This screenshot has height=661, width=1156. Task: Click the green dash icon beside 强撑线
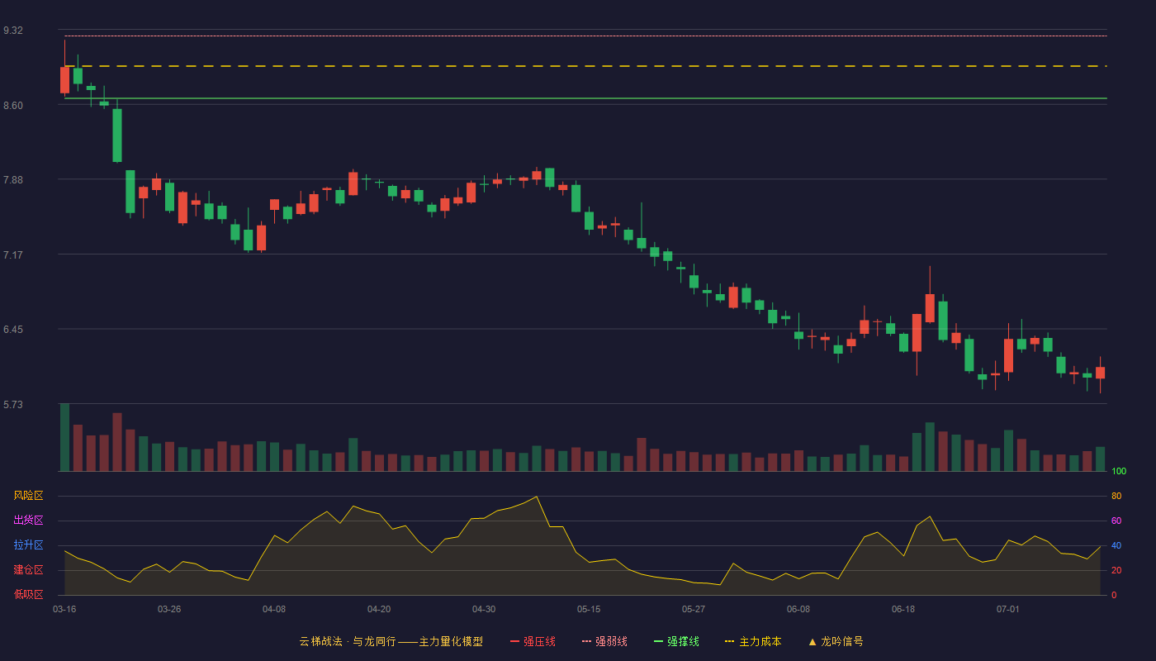658,641
